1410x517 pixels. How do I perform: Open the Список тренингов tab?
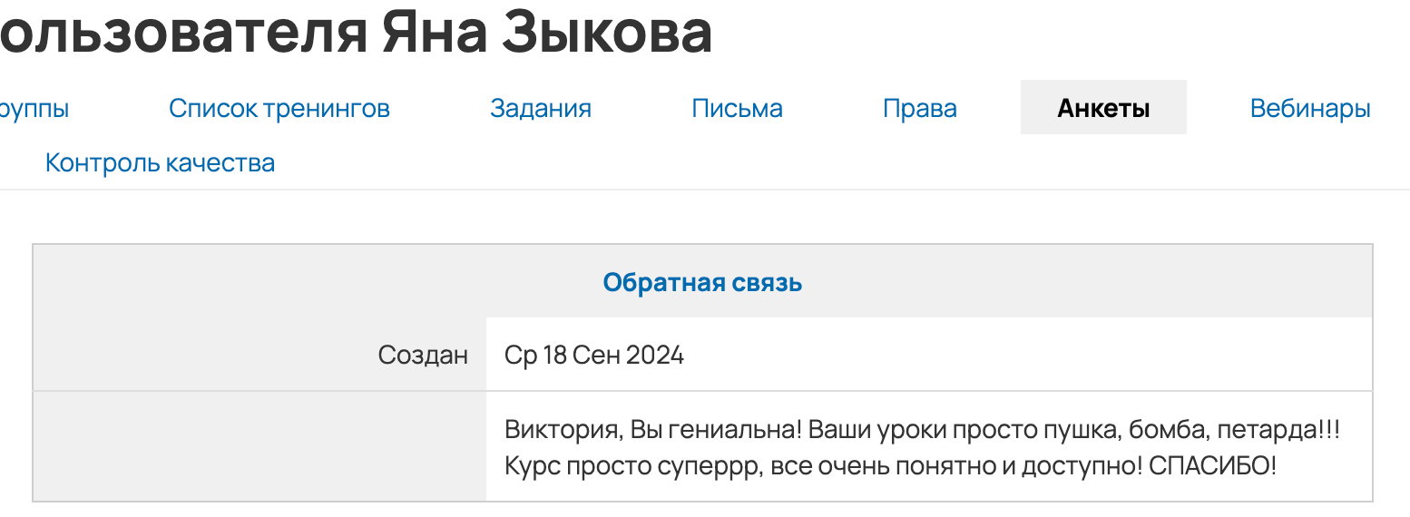279,109
